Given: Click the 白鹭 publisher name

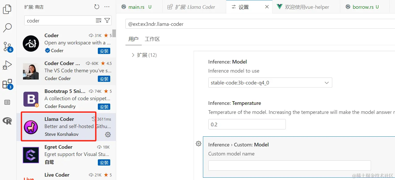Looking at the screenshot, I should coord(49,162).
